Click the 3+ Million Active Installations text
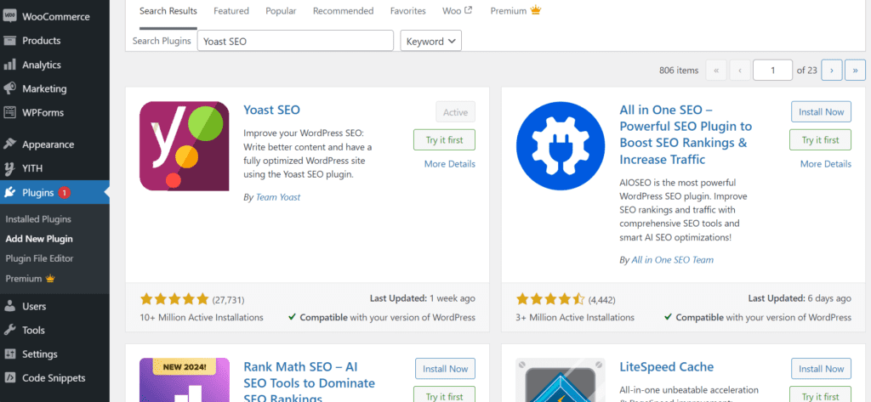This screenshot has height=402, width=871. pyautogui.click(x=575, y=318)
